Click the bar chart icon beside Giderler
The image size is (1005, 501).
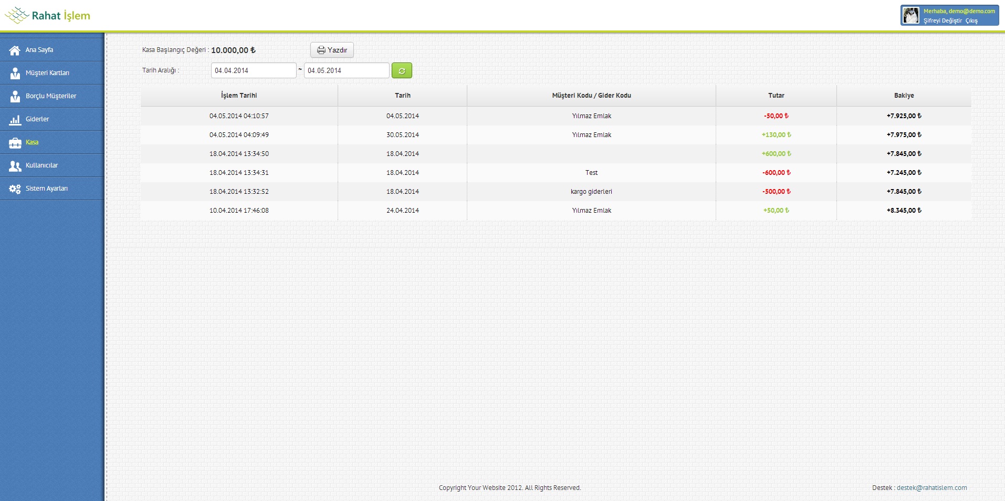(x=15, y=120)
